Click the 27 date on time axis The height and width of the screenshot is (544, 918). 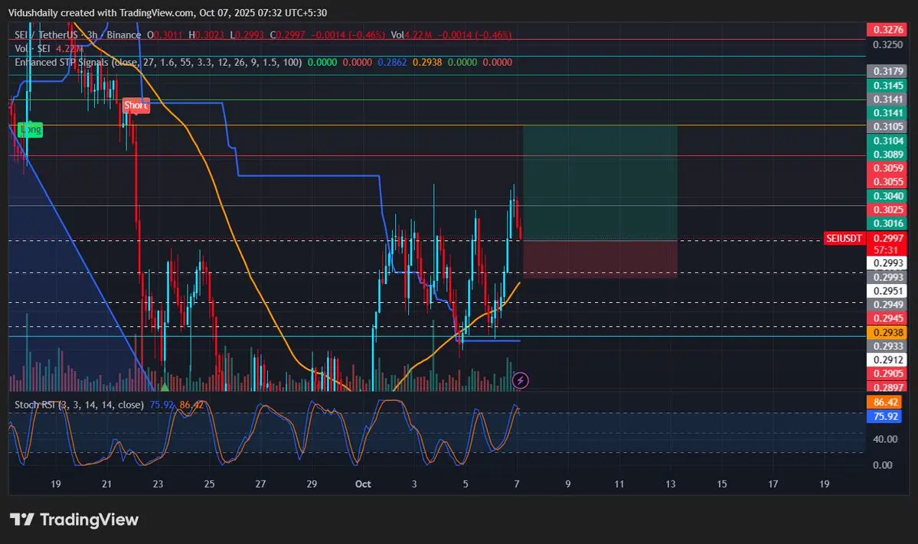[260, 484]
